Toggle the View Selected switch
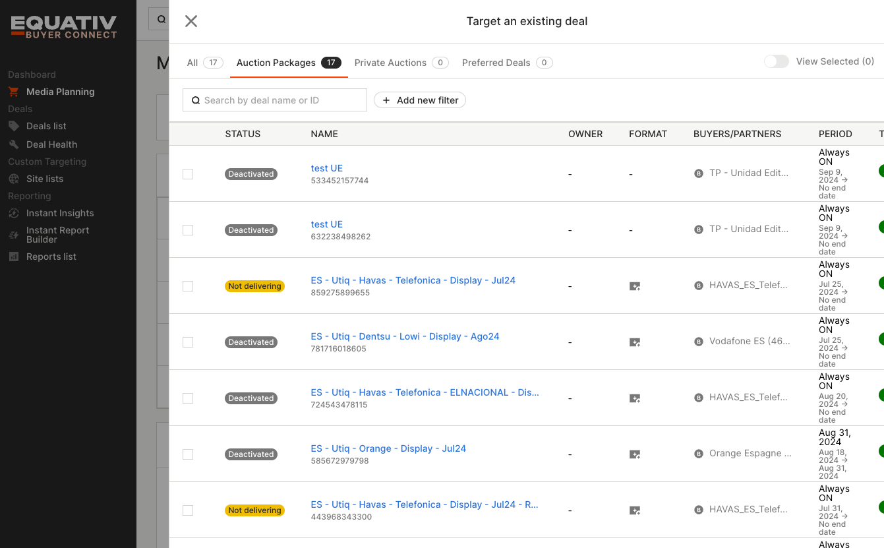 [776, 61]
